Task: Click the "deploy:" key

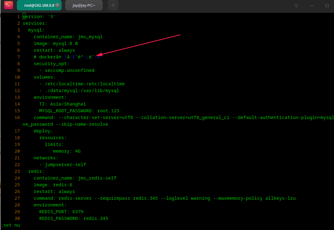Action: pyautogui.click(x=43, y=131)
